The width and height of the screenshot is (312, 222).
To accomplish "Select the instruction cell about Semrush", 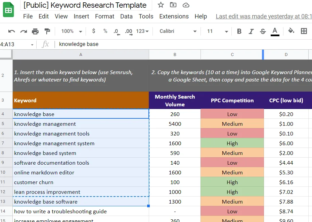I will 81,75.
